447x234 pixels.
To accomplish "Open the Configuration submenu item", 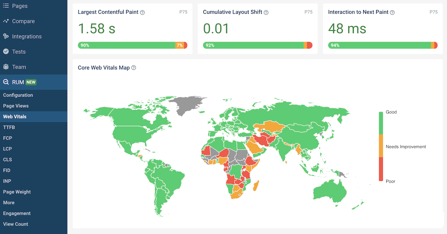I will [x=18, y=95].
